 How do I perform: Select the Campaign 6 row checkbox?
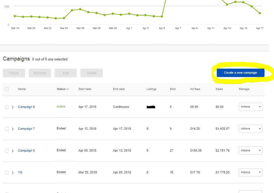[x=7, y=151]
